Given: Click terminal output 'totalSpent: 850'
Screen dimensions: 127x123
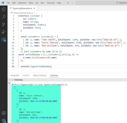Looking at the screenshot, I should click(x=27, y=115).
